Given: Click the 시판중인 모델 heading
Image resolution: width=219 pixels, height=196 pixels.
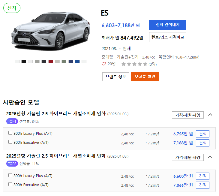Looking at the screenshot, I should click(21, 102).
